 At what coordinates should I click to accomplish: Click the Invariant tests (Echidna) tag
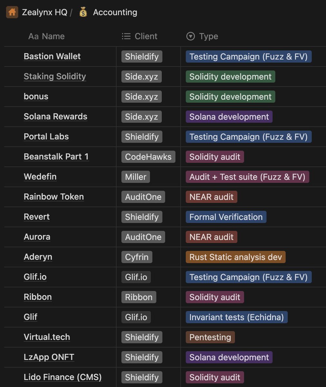pos(236,317)
